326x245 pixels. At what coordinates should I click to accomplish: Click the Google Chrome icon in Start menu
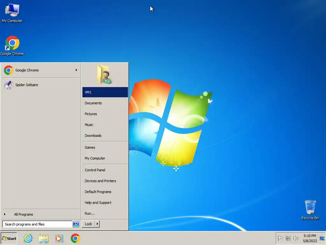[9, 70]
